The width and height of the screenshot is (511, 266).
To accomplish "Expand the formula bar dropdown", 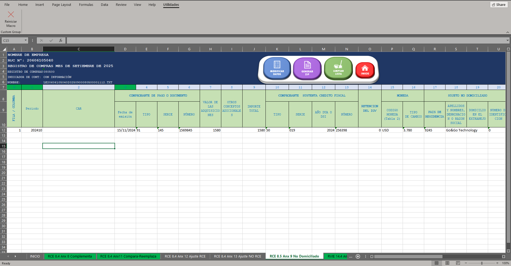I will coord(508,40).
